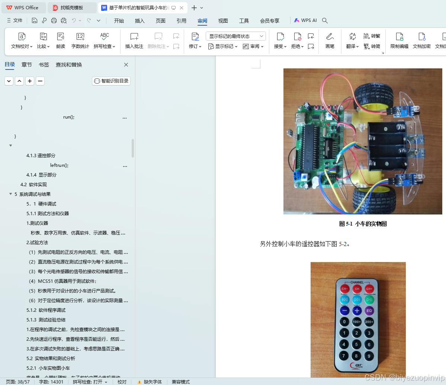446x385 pixels.
Task: Click 智能识别目录 button
Action: (111, 81)
